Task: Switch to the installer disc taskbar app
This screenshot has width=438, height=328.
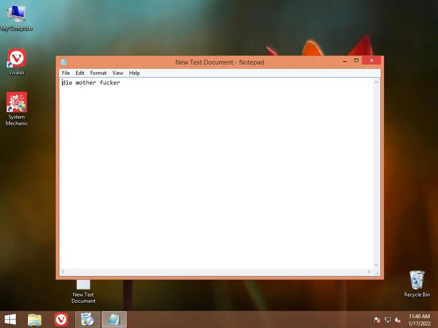Action: coord(87,319)
